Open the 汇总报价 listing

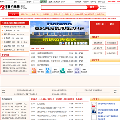(41, 104)
